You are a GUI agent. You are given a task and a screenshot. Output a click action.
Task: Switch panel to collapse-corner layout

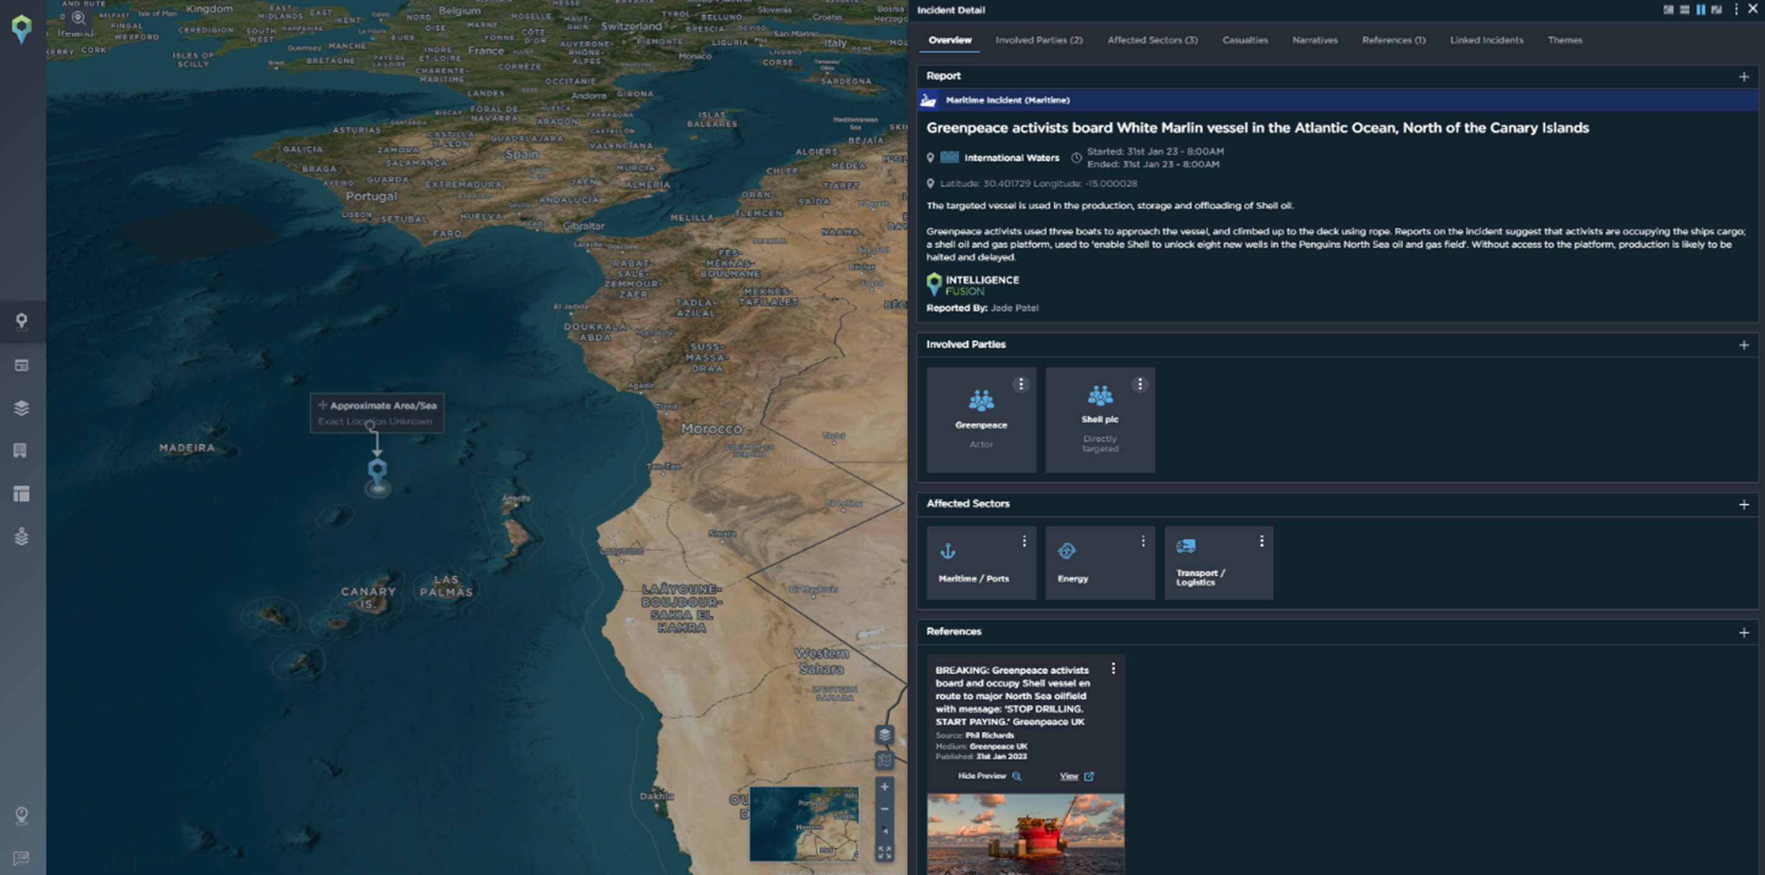pyautogui.click(x=1668, y=10)
